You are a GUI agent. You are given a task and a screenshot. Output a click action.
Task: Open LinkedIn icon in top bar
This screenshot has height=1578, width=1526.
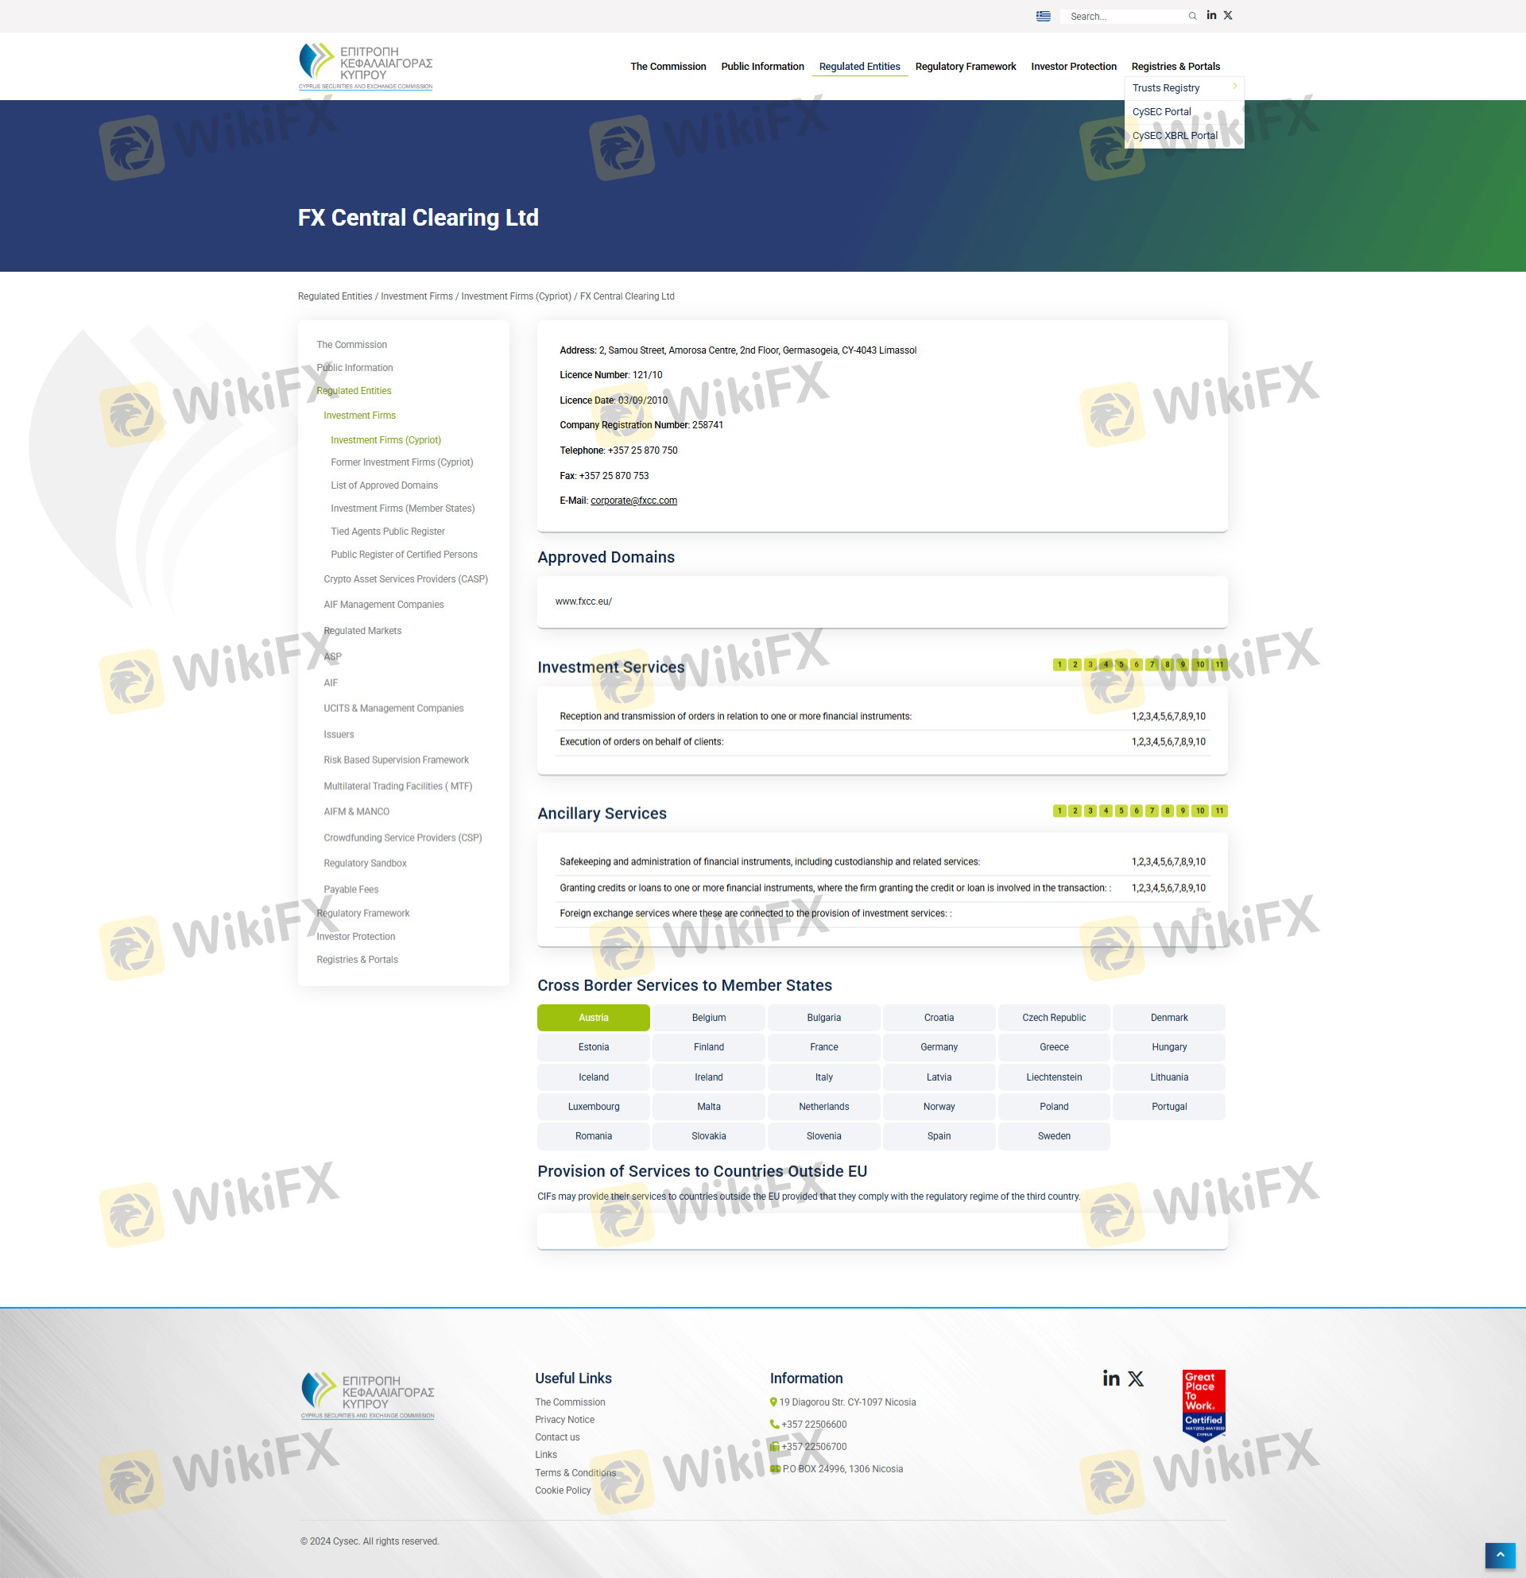pyautogui.click(x=1211, y=15)
